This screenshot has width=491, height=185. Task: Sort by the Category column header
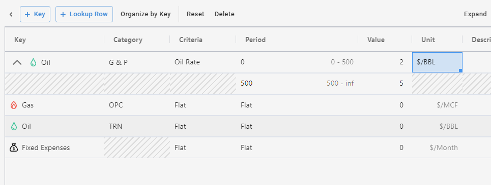coord(128,40)
